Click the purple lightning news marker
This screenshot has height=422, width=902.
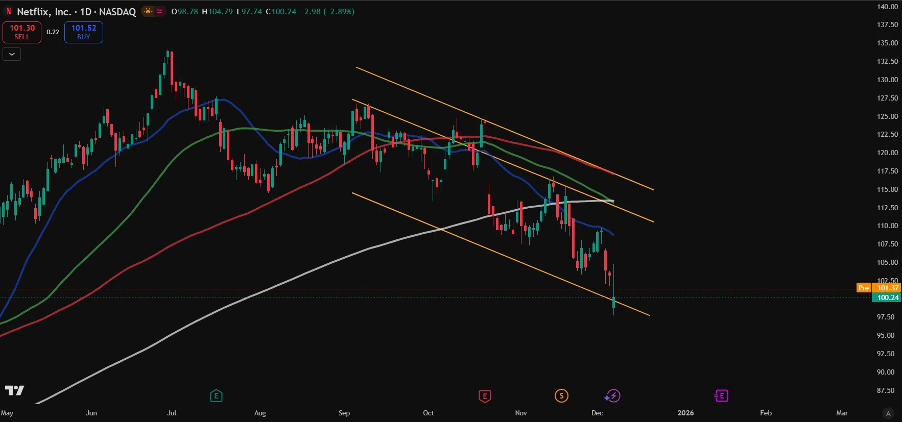click(612, 396)
